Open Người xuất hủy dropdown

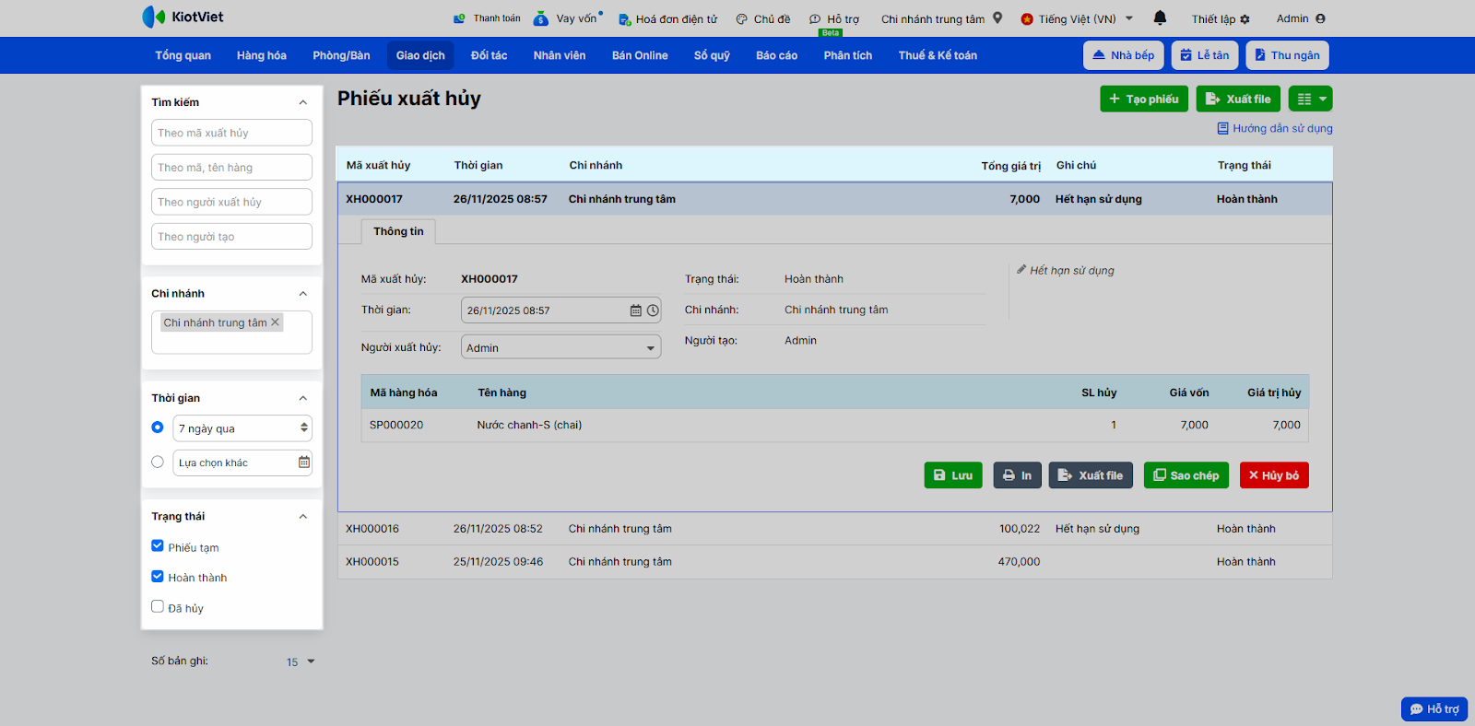[560, 347]
